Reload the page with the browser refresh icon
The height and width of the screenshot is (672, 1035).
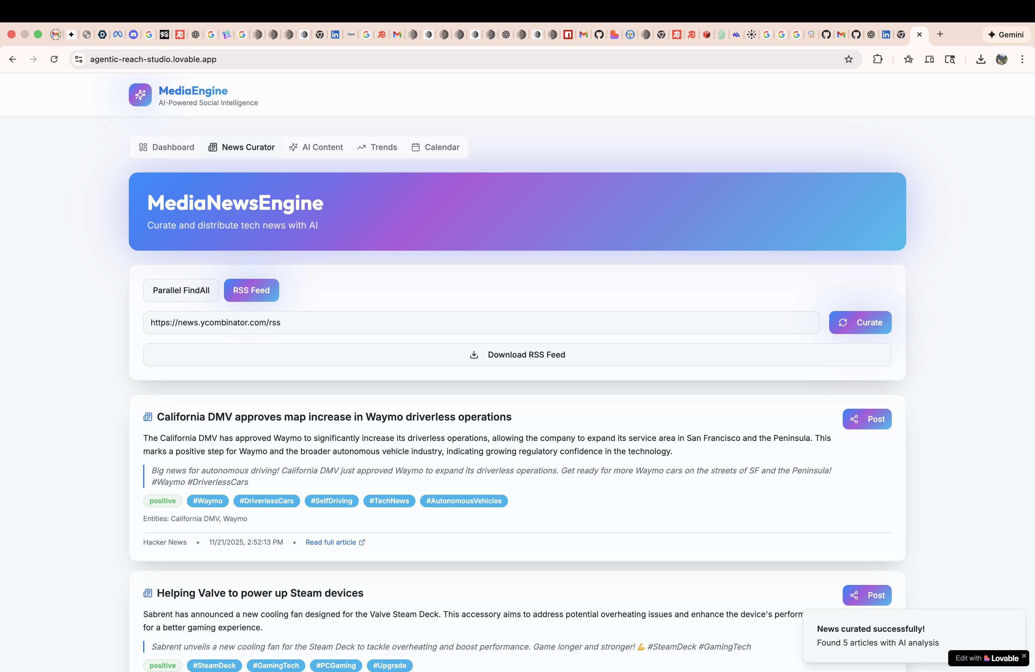pyautogui.click(x=54, y=59)
